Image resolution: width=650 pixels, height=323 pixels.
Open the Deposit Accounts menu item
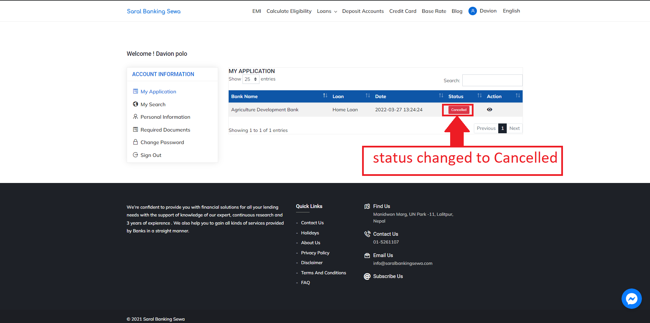[363, 11]
